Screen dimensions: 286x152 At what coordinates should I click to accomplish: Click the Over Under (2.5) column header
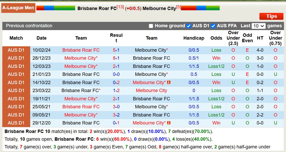(233, 38)
